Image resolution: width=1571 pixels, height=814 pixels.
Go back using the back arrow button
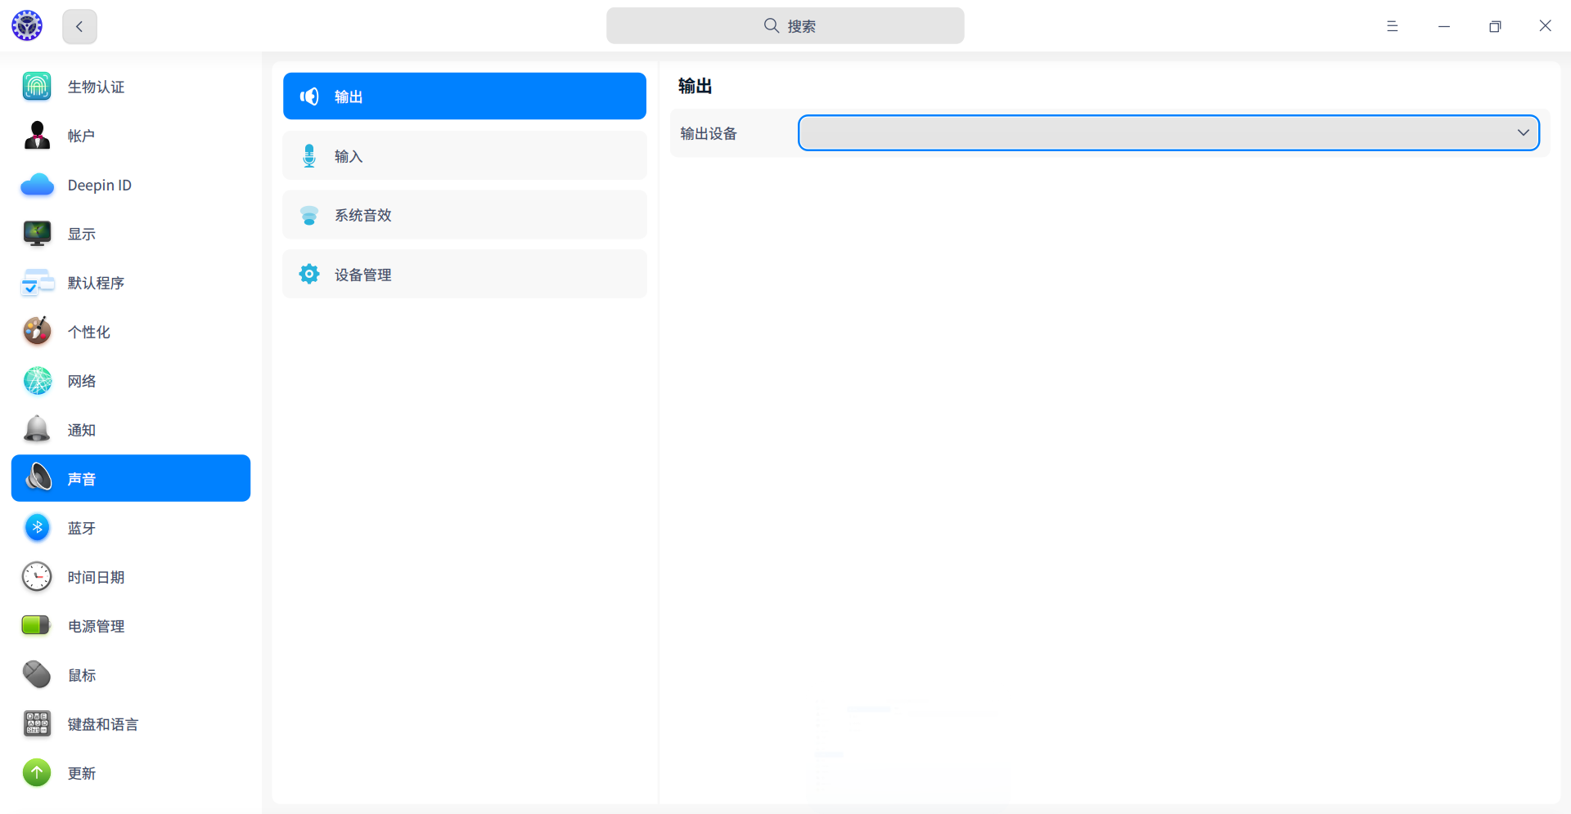pos(79,26)
